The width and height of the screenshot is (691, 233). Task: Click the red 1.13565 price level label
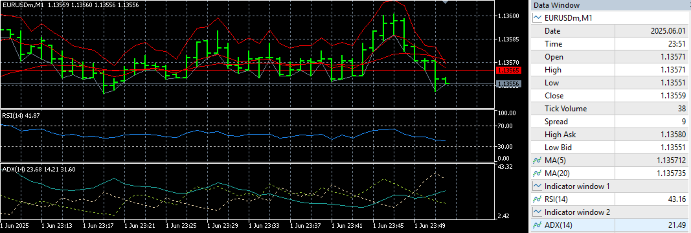(509, 71)
